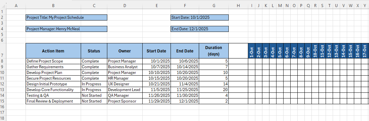The image size is (369, 121).
Task: Select the Define Project Scope cell
Action: (53, 61)
